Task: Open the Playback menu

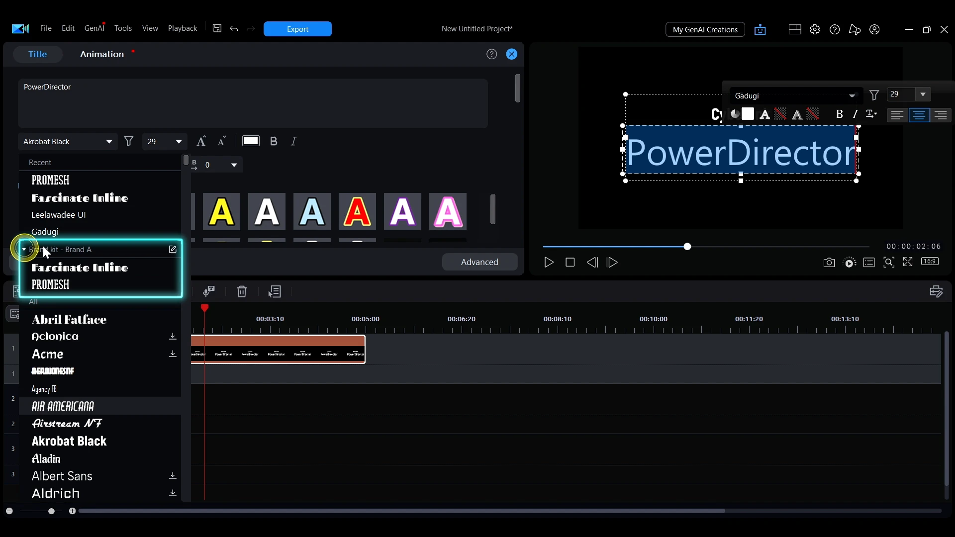Action: pos(183,28)
